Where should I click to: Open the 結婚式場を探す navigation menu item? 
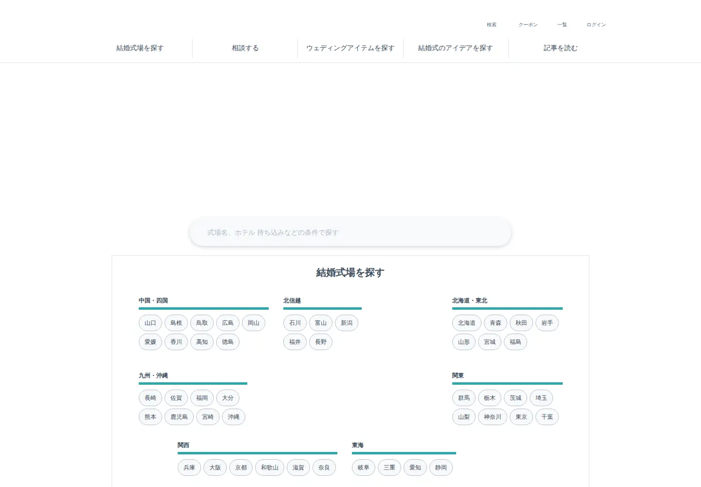140,48
